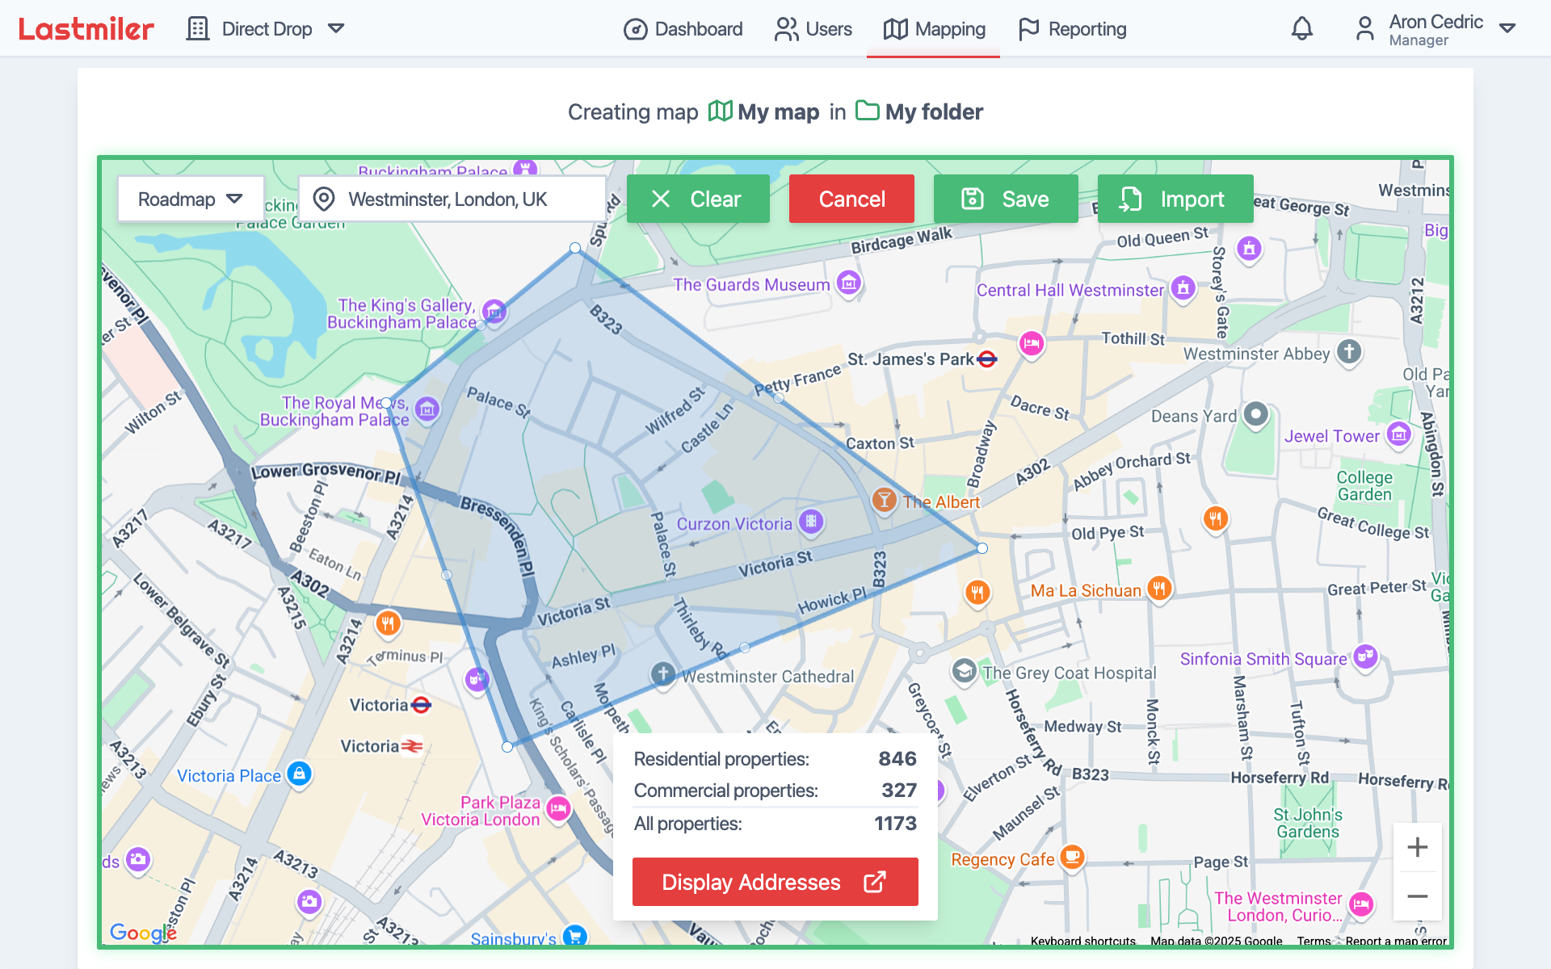Click Report a map error link
Image resolution: width=1551 pixels, height=969 pixels.
(x=1396, y=941)
